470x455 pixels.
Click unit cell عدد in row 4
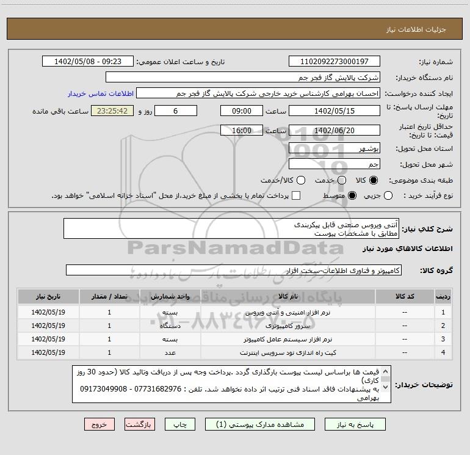pos(170,353)
